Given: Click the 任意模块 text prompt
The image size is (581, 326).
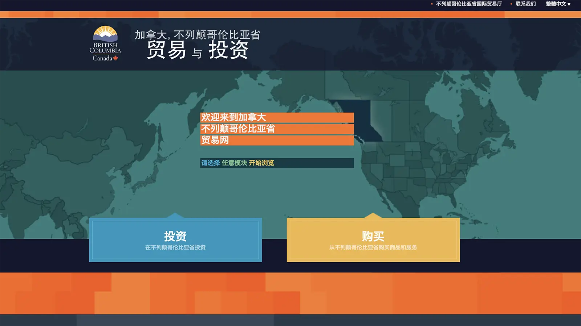Looking at the screenshot, I should (x=235, y=163).
